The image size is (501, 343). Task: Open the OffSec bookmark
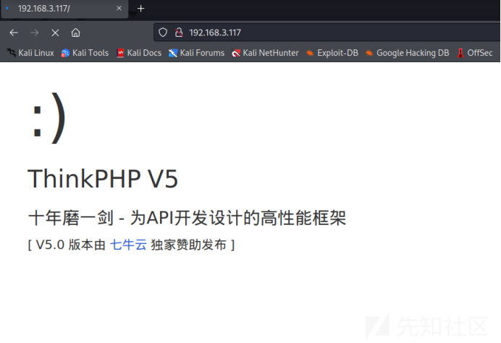pyautogui.click(x=475, y=53)
